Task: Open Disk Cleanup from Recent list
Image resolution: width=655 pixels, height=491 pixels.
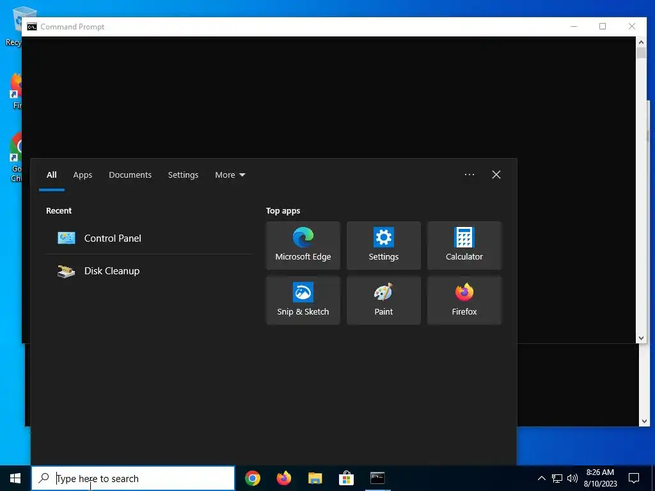Action: point(148,271)
